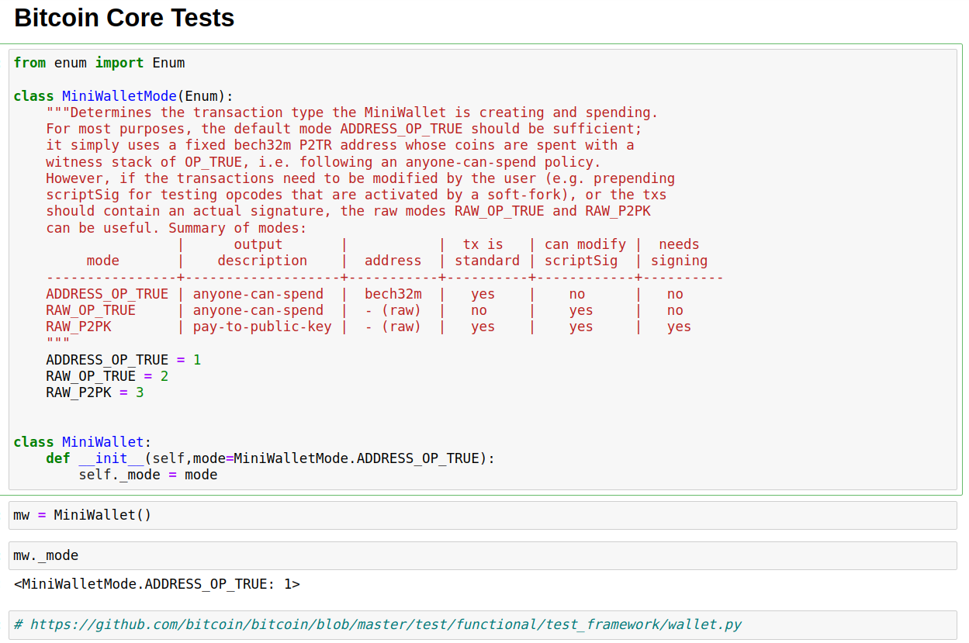969x643 pixels.
Task: Click the GitHub wallet.py URL comment
Action: coord(378,624)
